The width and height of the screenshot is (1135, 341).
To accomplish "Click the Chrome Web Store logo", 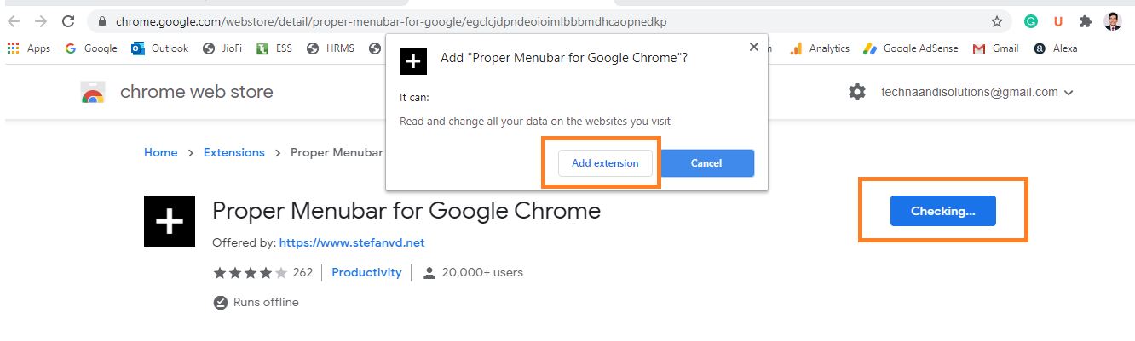I will 93,92.
